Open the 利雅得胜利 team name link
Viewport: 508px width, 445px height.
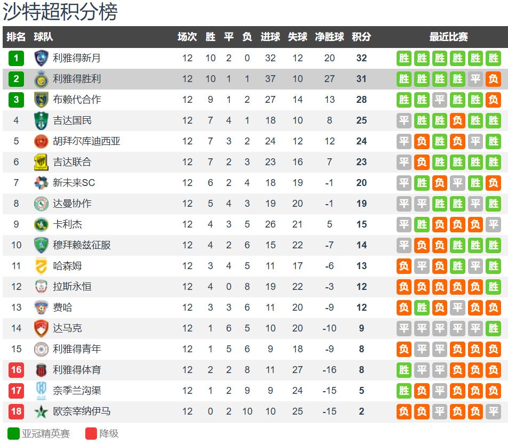click(x=77, y=79)
